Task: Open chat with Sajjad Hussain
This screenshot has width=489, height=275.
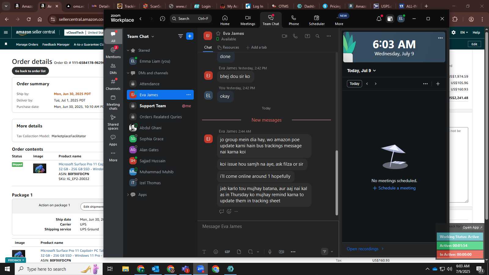Action: pos(160,161)
